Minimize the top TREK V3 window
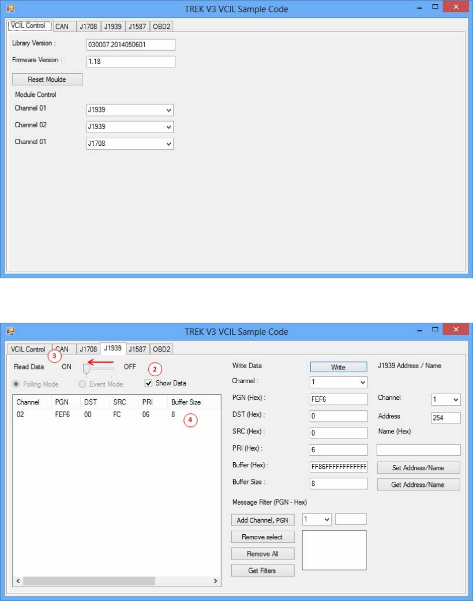Image resolution: width=473 pixels, height=601 pixels. 419,7
